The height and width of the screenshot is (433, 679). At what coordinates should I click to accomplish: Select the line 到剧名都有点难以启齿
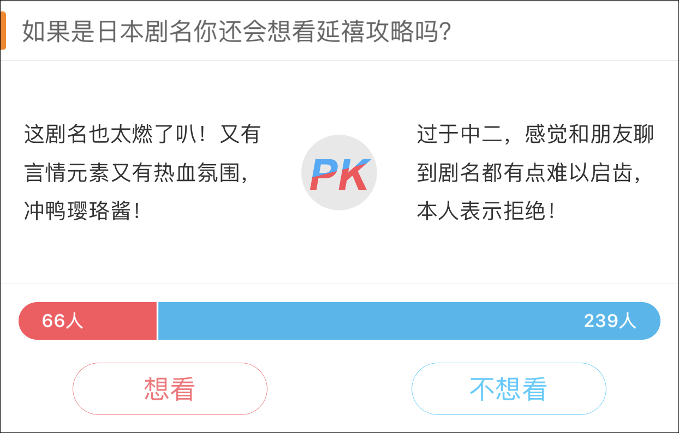pos(528,173)
